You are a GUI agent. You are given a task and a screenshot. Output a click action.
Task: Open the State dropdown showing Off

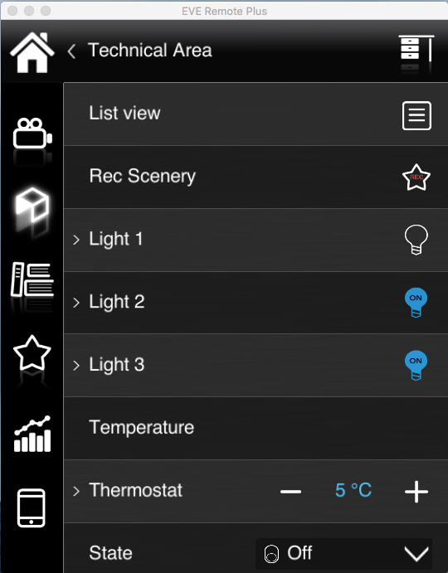coord(343,554)
